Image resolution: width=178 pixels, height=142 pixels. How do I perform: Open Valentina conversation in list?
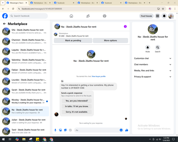click(x=25, y=61)
